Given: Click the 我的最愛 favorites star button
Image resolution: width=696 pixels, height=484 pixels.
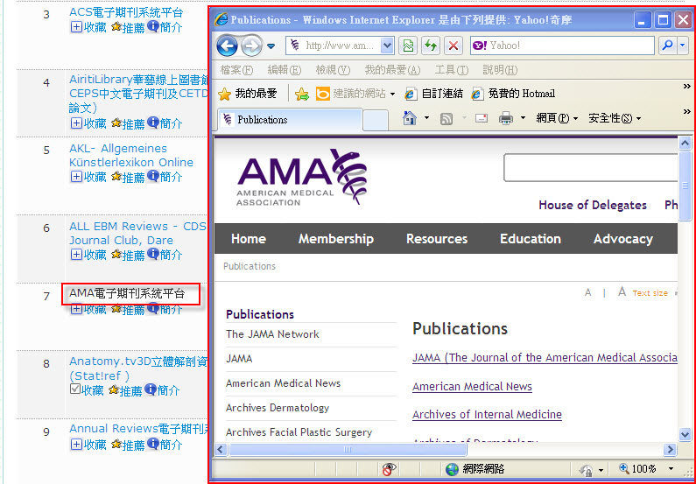Looking at the screenshot, I should click(248, 94).
